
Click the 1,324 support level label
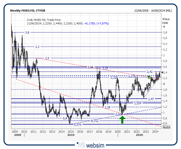[x=137, y=103]
